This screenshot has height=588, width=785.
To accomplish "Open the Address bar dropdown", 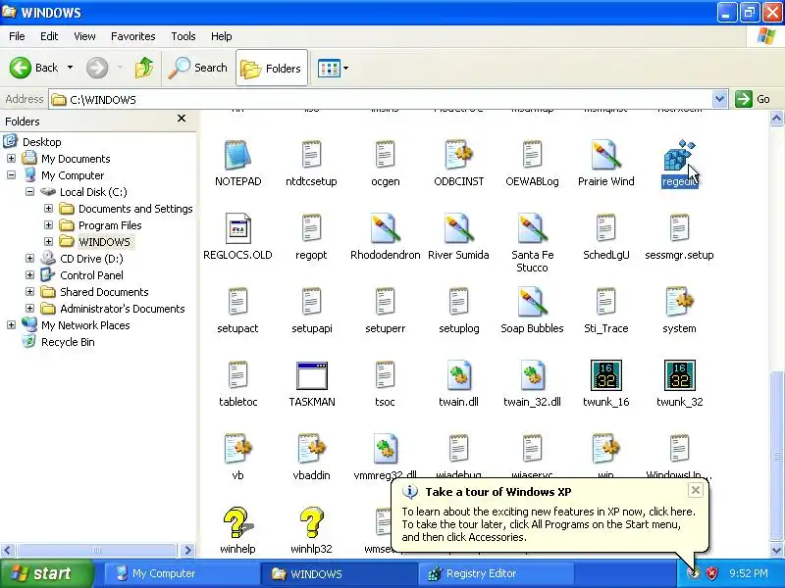I will click(719, 99).
